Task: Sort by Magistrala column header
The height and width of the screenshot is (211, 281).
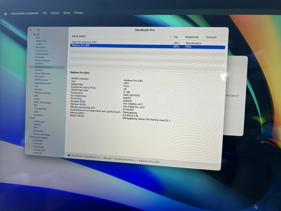Action: [x=192, y=37]
